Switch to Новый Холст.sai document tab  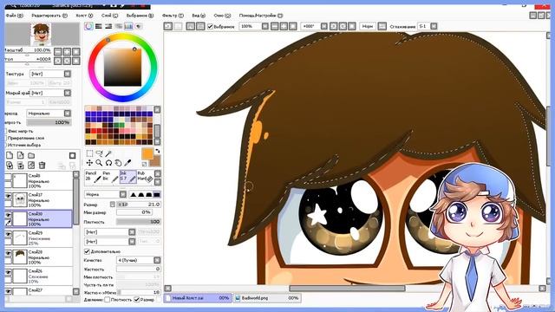[198, 298]
